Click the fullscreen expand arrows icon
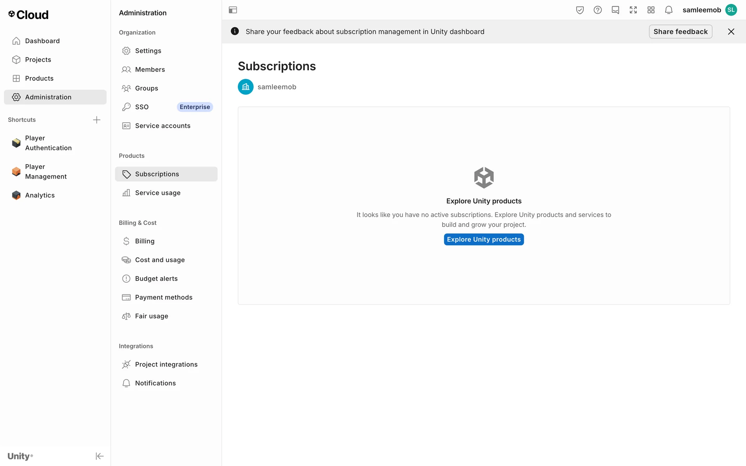 point(633,10)
